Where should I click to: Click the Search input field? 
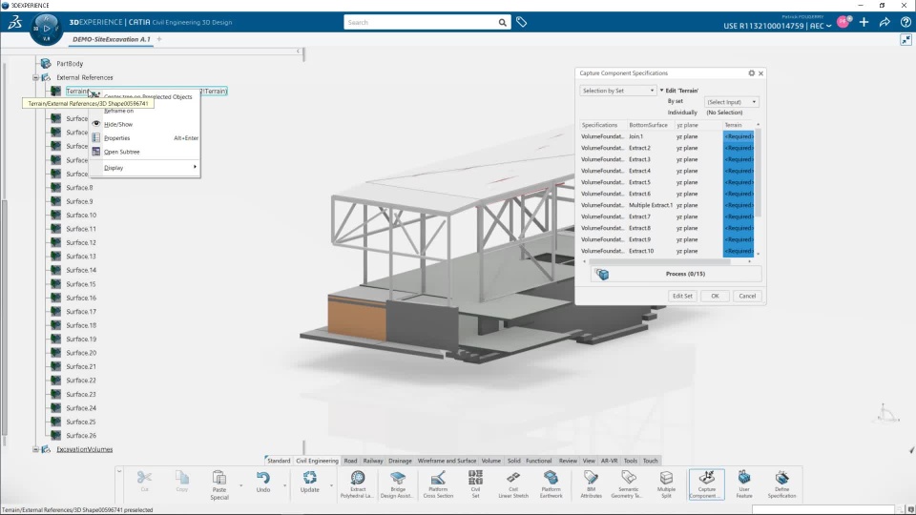pyautogui.click(x=421, y=22)
